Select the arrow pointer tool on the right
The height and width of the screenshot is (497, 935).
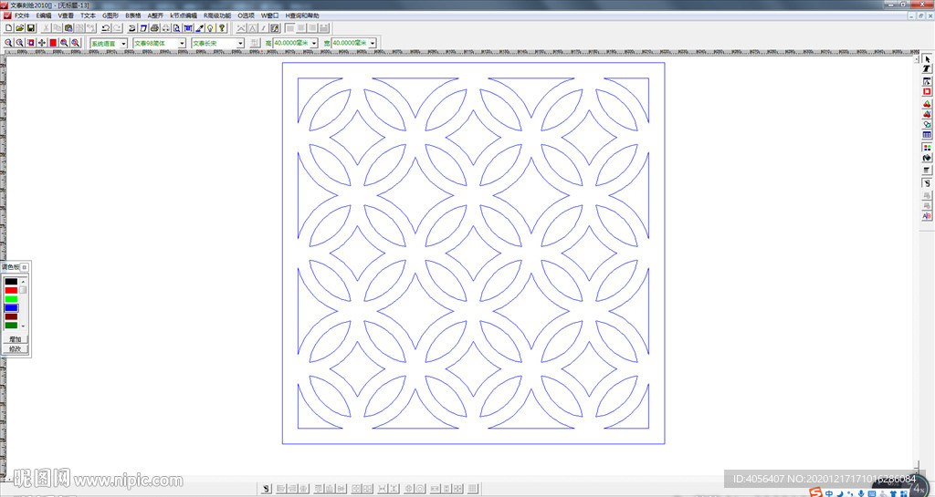[927, 59]
